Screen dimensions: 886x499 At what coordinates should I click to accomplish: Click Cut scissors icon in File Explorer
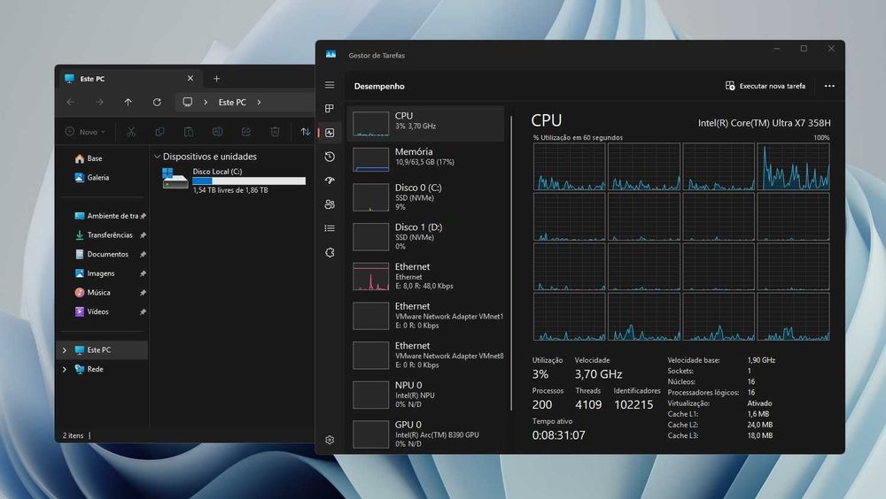(131, 132)
